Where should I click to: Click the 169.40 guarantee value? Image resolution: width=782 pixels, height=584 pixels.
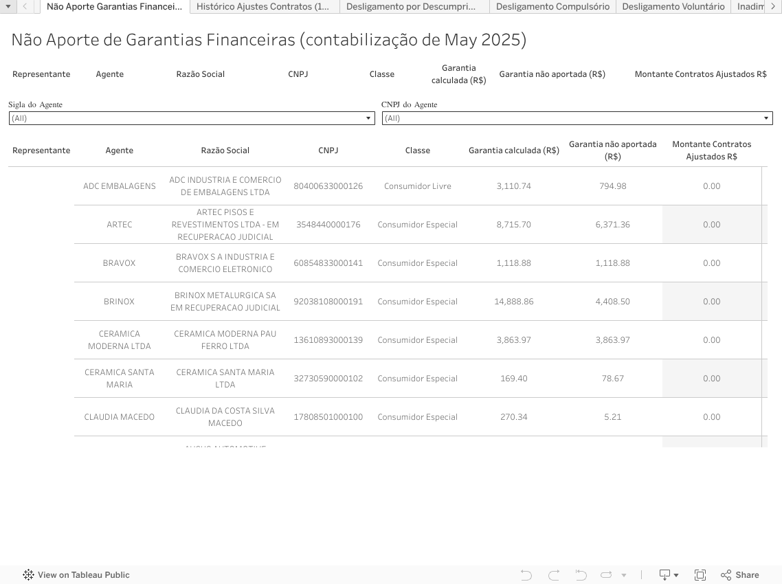(514, 378)
